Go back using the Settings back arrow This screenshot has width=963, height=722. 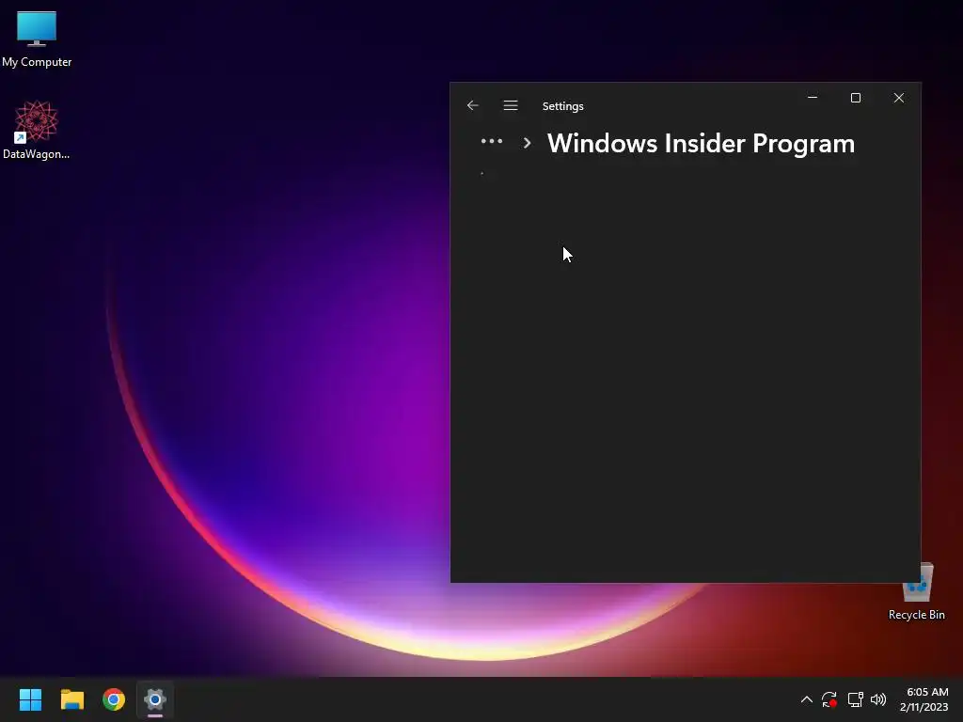point(472,105)
